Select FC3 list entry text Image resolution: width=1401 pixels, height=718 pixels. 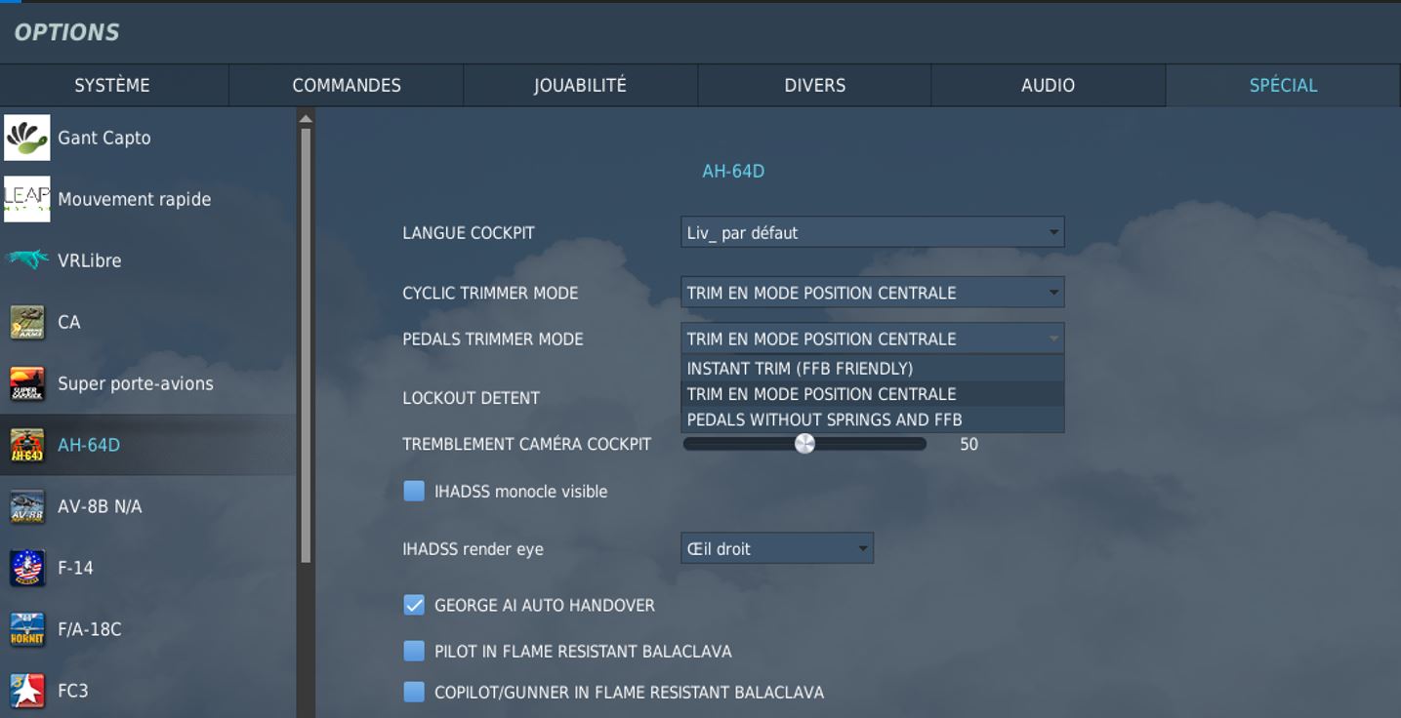pyautogui.click(x=73, y=691)
